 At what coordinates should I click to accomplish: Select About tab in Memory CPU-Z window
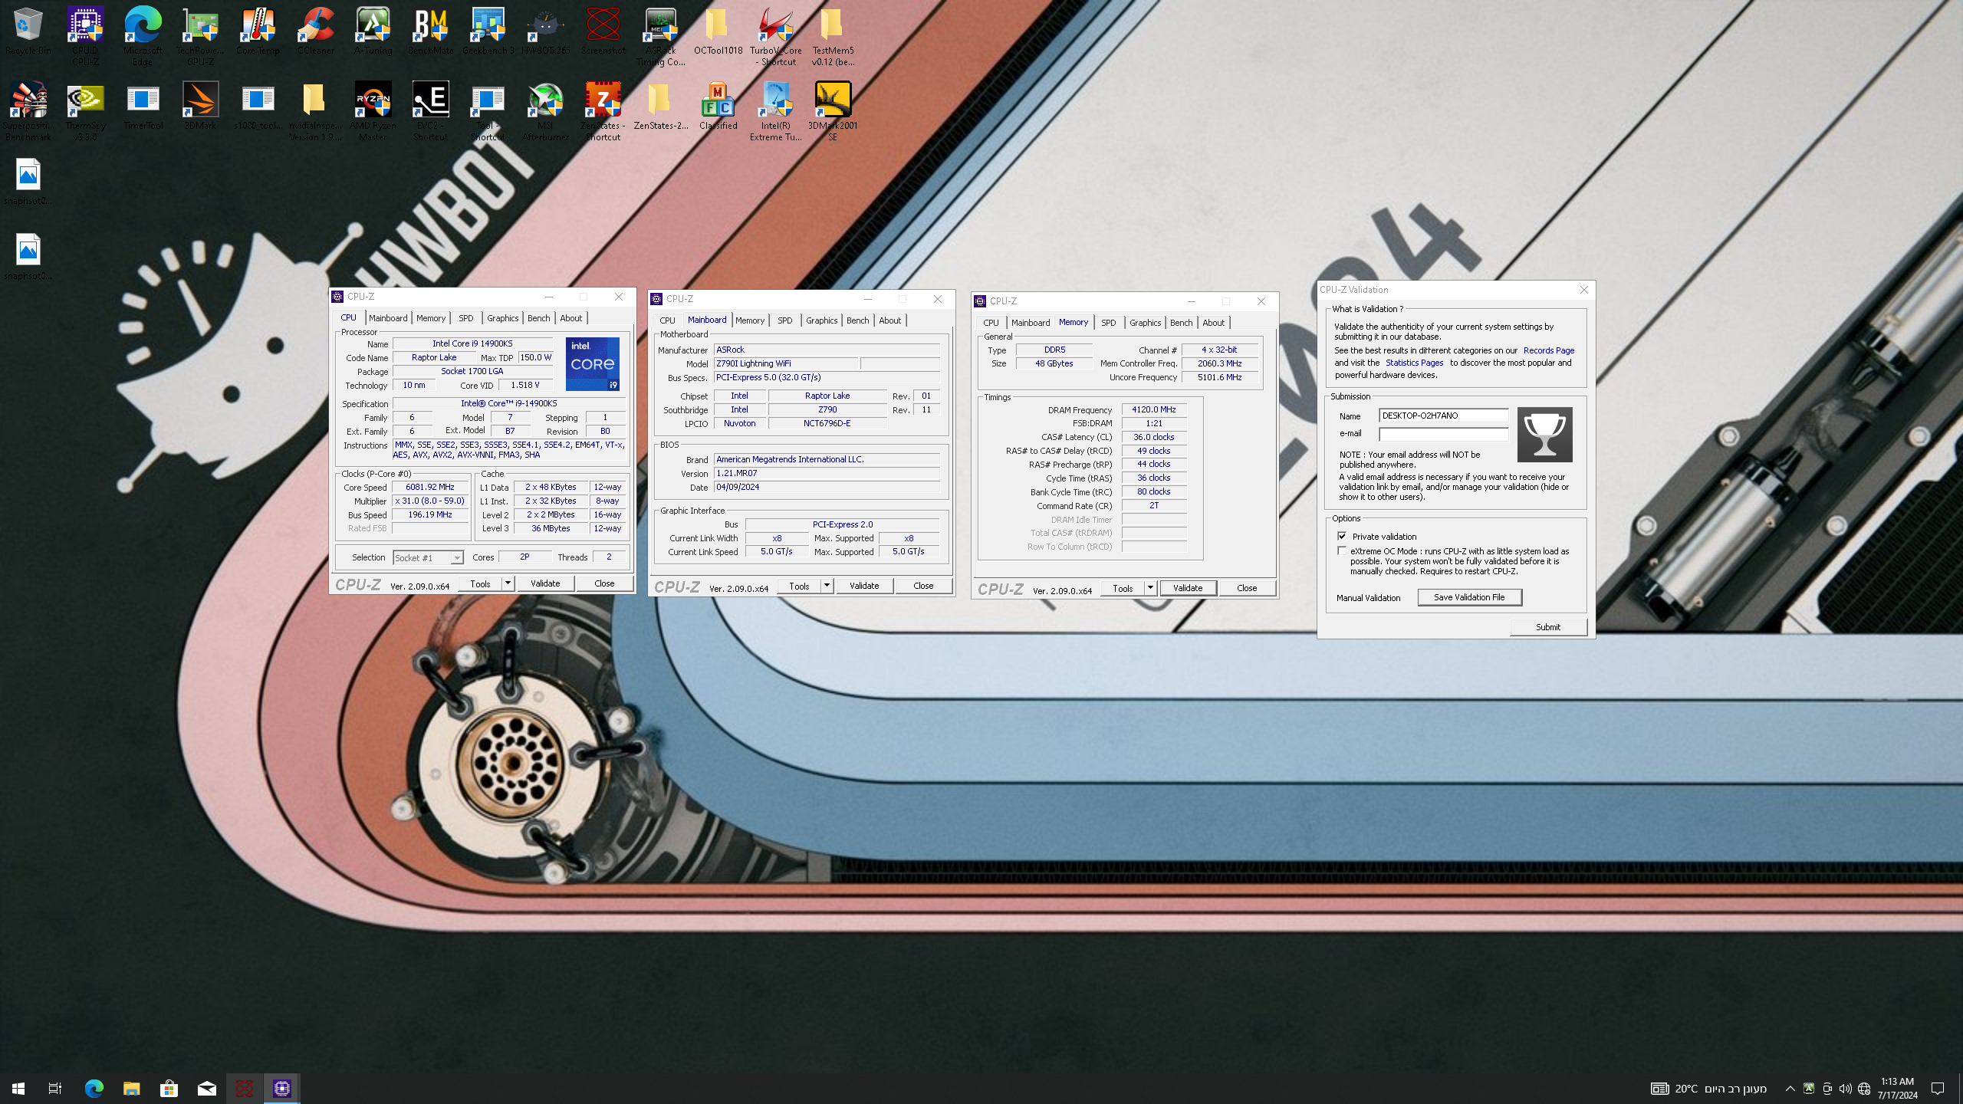(x=1213, y=323)
